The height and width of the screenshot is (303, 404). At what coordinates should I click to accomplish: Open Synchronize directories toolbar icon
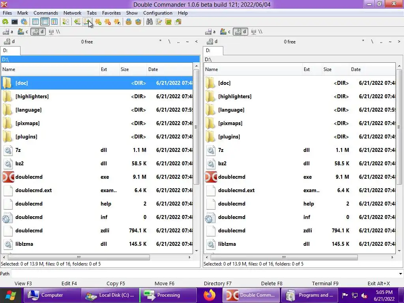pos(168,22)
